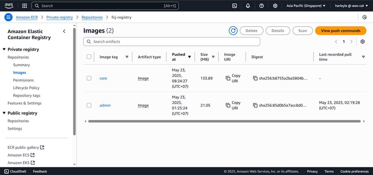Sort by Size (MB) column arrow
This screenshot has width=373, height=175.
click(x=213, y=57)
